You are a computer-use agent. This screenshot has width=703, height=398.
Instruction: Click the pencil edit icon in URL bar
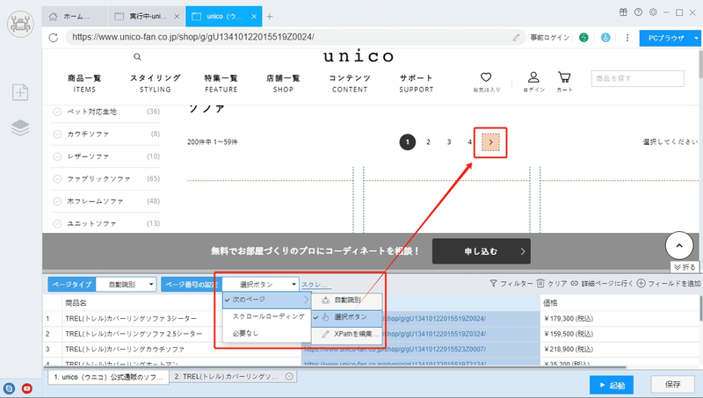(517, 38)
